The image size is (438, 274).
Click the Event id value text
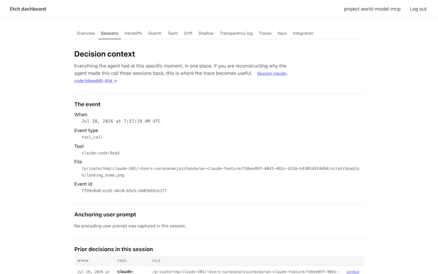point(124,191)
